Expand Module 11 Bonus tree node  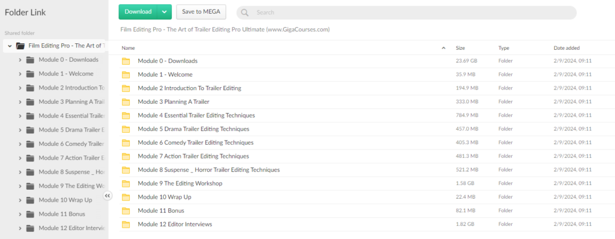[20, 214]
